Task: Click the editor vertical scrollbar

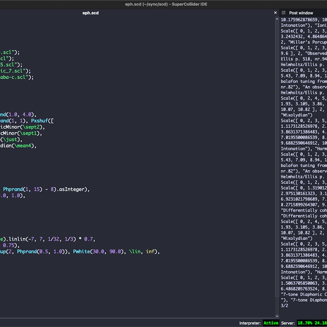Action: [x=275, y=163]
